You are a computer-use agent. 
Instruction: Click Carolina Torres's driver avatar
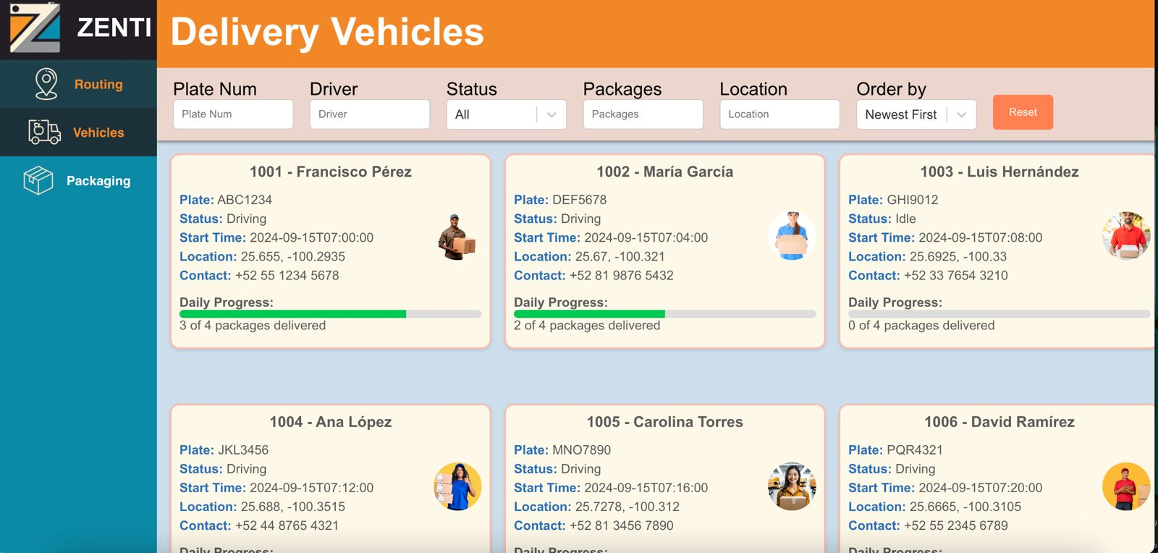[792, 486]
